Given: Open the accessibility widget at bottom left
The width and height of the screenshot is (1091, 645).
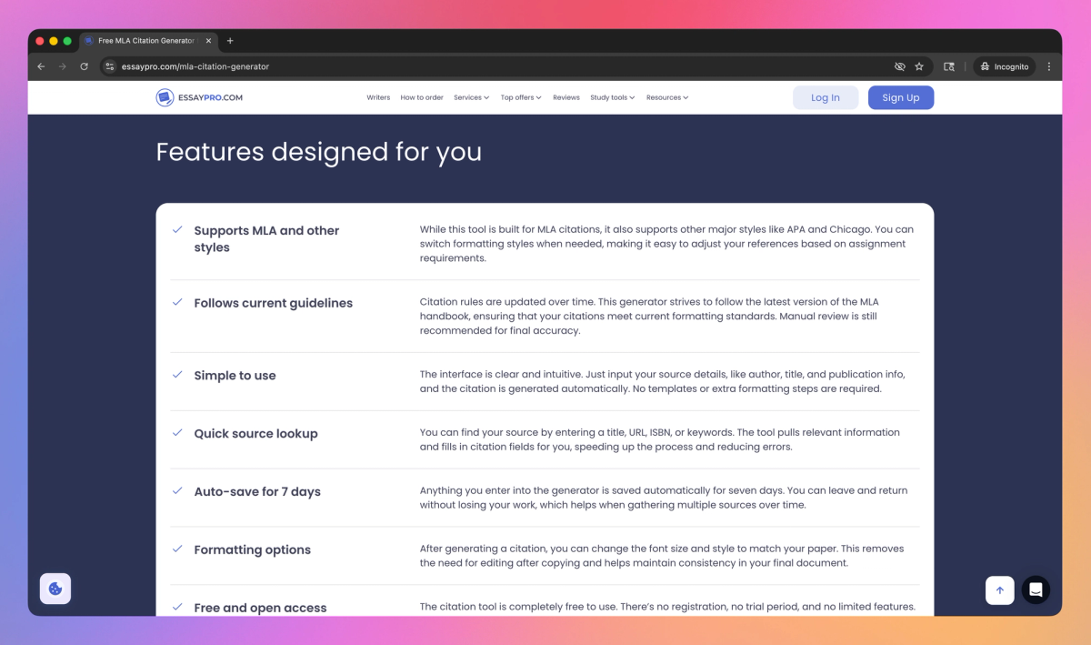Looking at the screenshot, I should coord(55,589).
